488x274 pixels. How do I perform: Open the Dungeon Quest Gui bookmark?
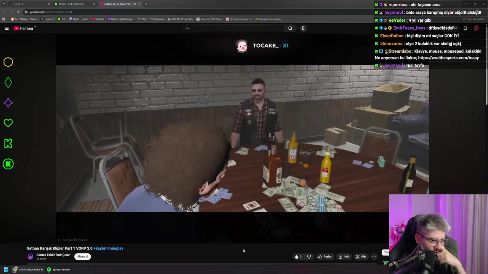coord(268,19)
